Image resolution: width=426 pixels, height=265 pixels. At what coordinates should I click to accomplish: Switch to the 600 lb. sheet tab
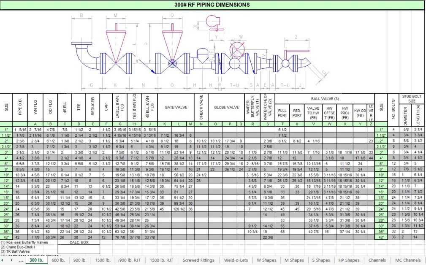[59, 260]
